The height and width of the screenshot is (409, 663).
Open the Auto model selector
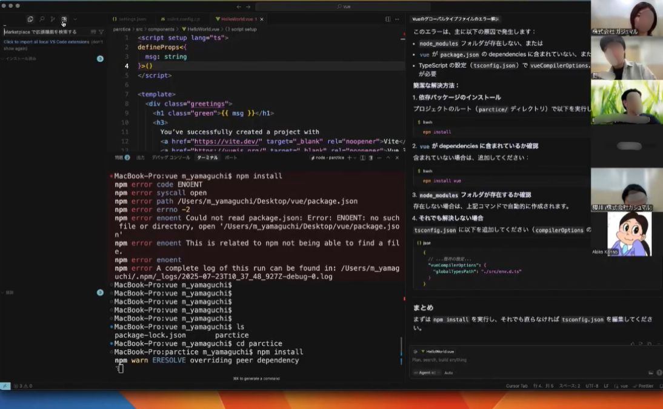448,373
